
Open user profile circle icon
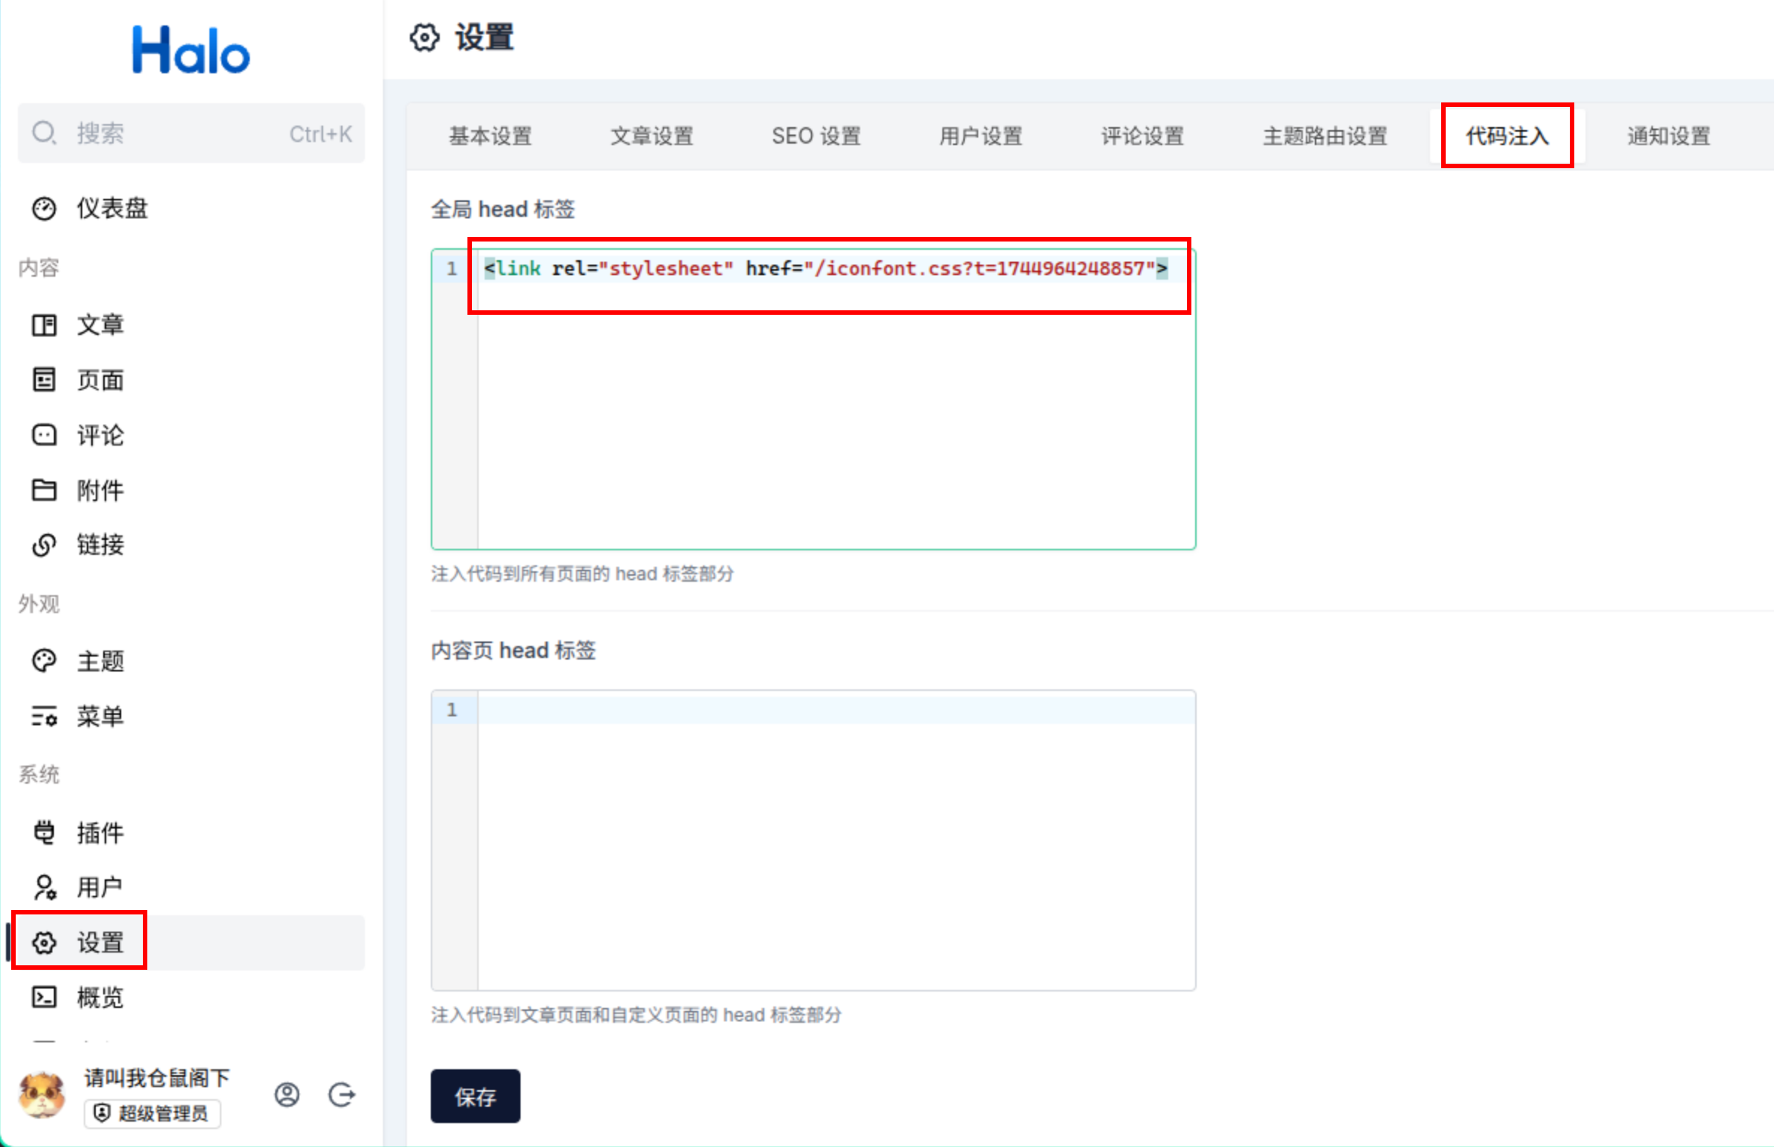287,1095
